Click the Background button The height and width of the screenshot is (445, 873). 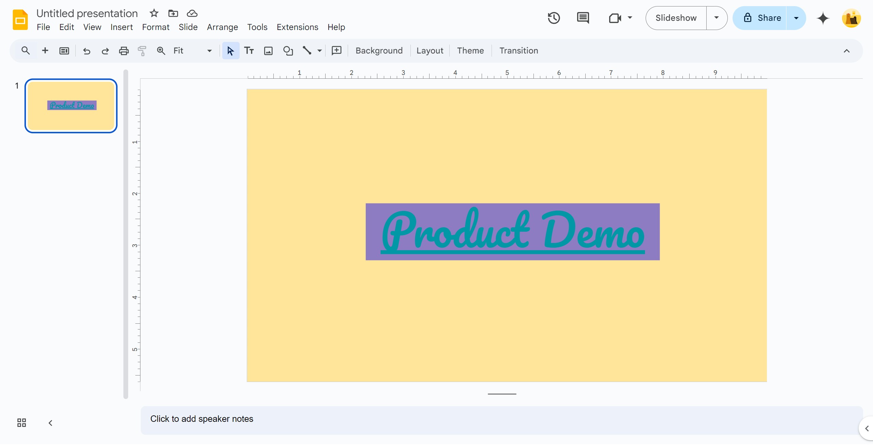coord(379,51)
